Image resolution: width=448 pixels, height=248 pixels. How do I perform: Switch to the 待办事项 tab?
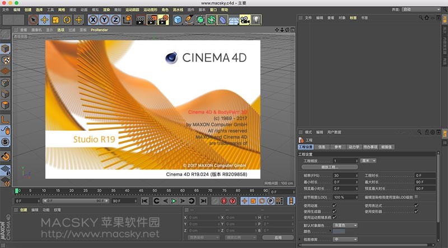tap(370, 147)
